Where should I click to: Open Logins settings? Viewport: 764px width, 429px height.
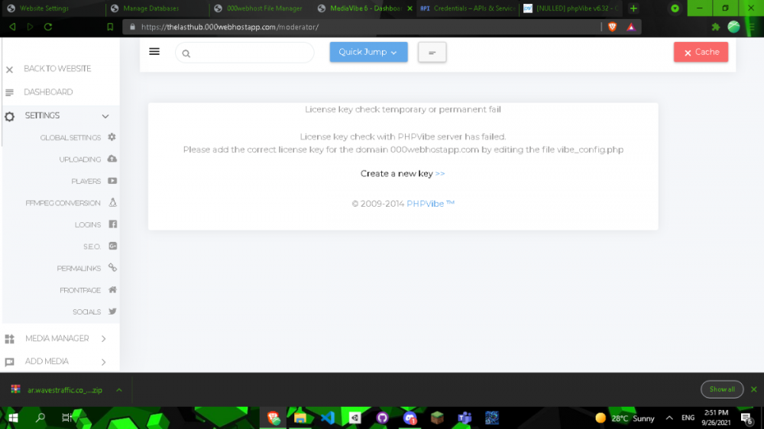[x=88, y=225]
